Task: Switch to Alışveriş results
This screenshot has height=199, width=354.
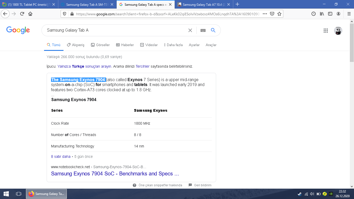Action: (x=76, y=45)
